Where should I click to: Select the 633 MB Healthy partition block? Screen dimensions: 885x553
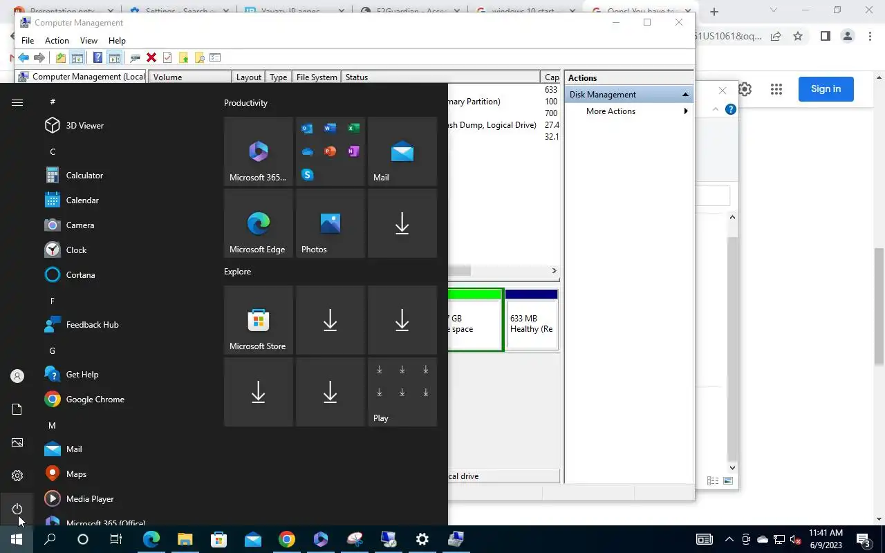[x=532, y=319]
